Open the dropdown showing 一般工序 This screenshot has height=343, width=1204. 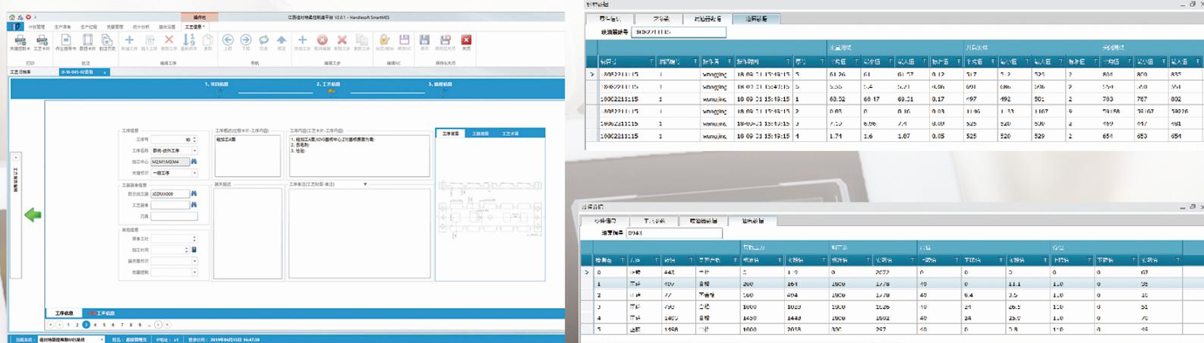pos(194,173)
